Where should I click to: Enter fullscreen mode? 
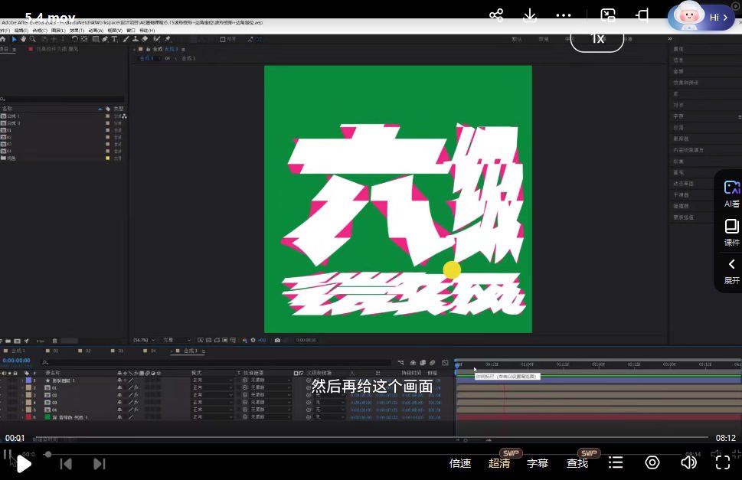pyautogui.click(x=722, y=462)
